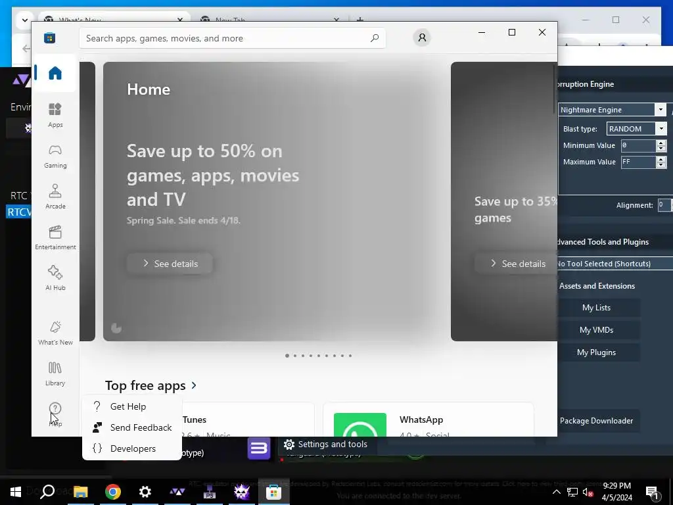
Task: Open No Tool Selected (Shortcuts) dropdown
Action: click(x=615, y=264)
